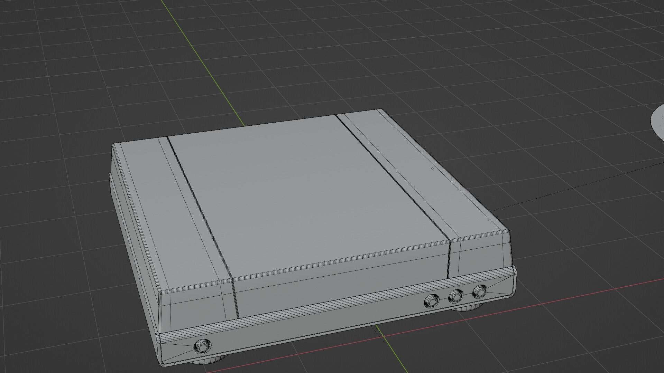This screenshot has height=373, width=664.
Task: Click the foot under the three knobs
Action: [x=468, y=308]
